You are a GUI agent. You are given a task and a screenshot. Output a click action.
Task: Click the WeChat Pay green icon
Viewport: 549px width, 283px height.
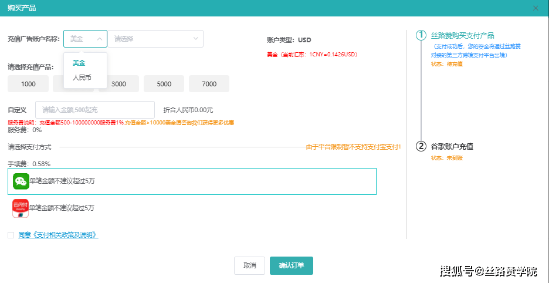21,181
